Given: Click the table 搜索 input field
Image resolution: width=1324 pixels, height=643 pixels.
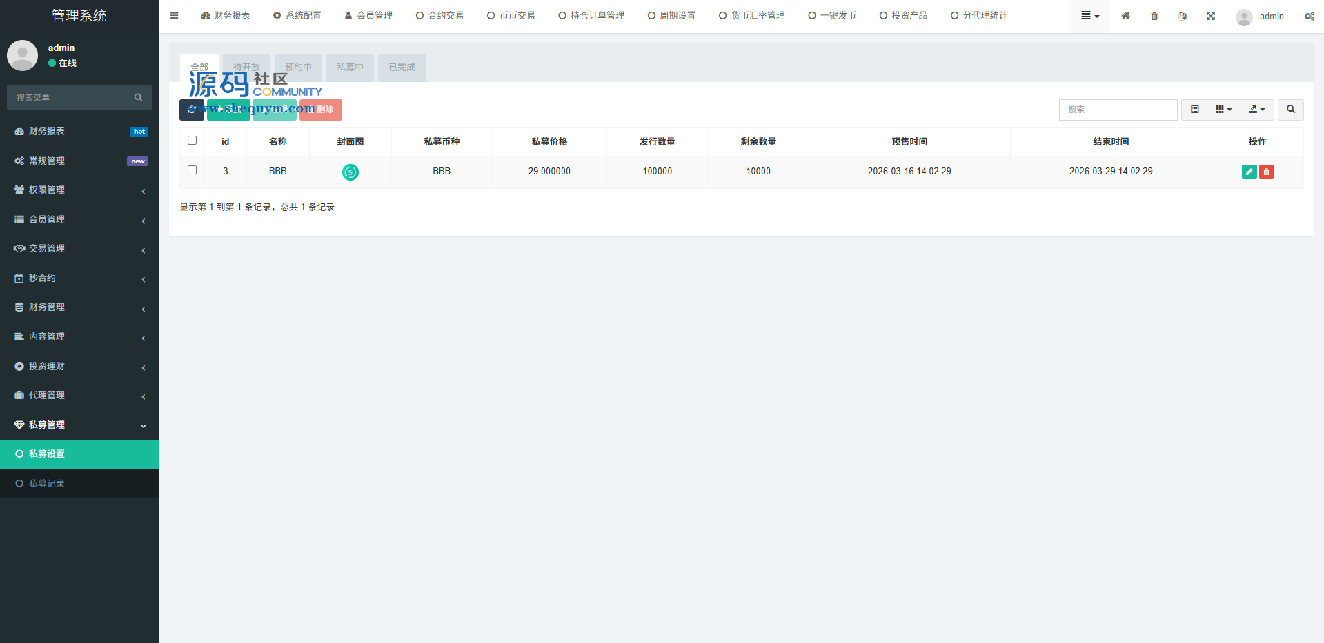Looking at the screenshot, I should pyautogui.click(x=1118, y=110).
